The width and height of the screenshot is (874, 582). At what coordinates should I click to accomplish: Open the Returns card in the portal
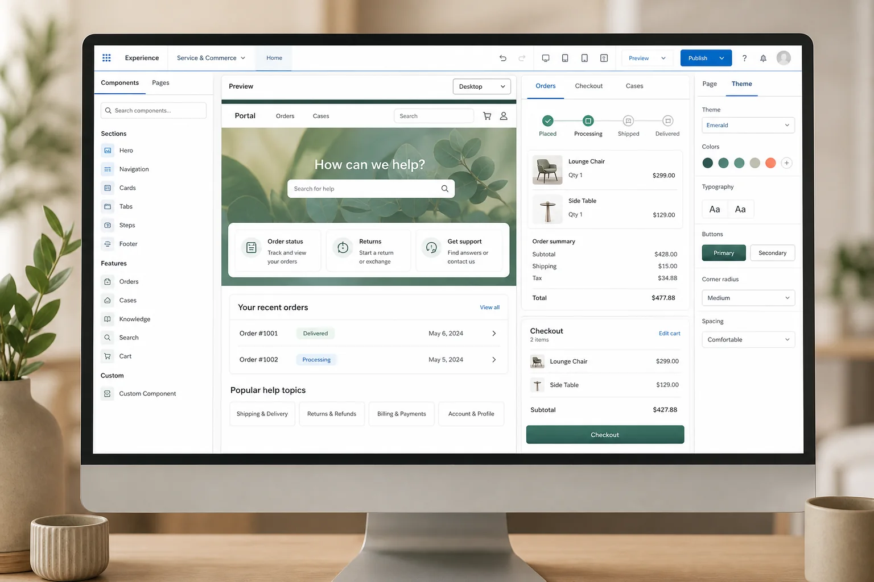point(368,251)
